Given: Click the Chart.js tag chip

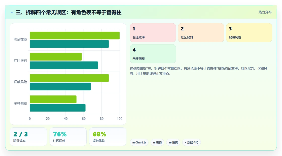Looking at the screenshot, I should click(139, 142).
